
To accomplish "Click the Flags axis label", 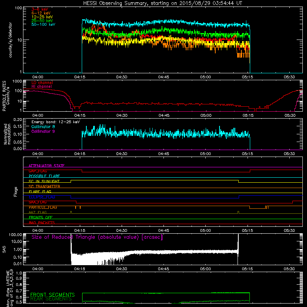I will 16,192.
